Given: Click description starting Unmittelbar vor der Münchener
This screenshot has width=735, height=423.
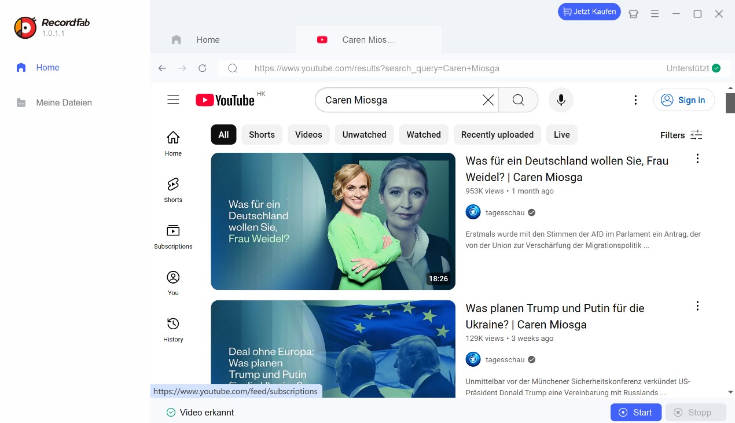Looking at the screenshot, I should (578, 387).
